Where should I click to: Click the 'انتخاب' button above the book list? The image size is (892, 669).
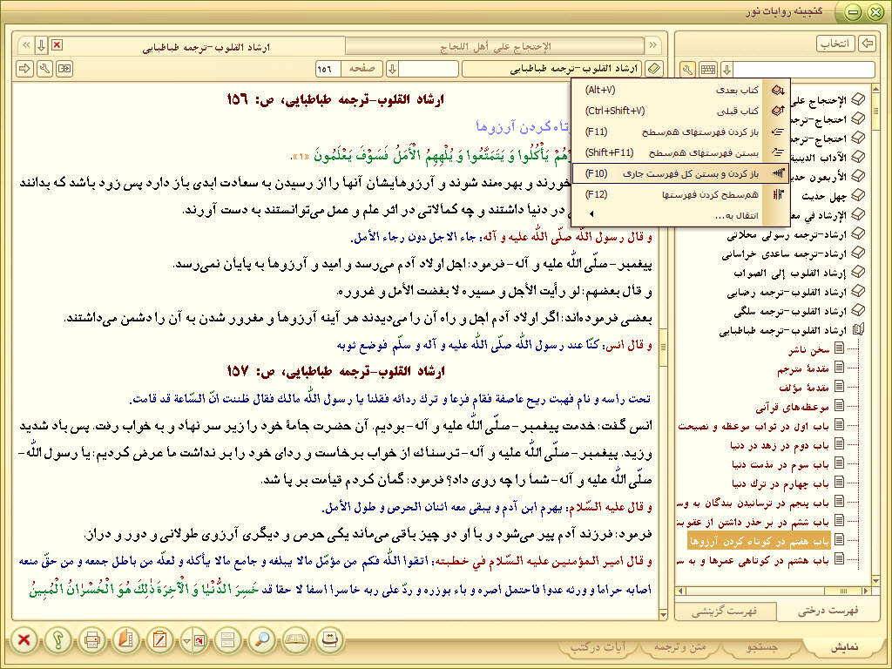pos(835,44)
